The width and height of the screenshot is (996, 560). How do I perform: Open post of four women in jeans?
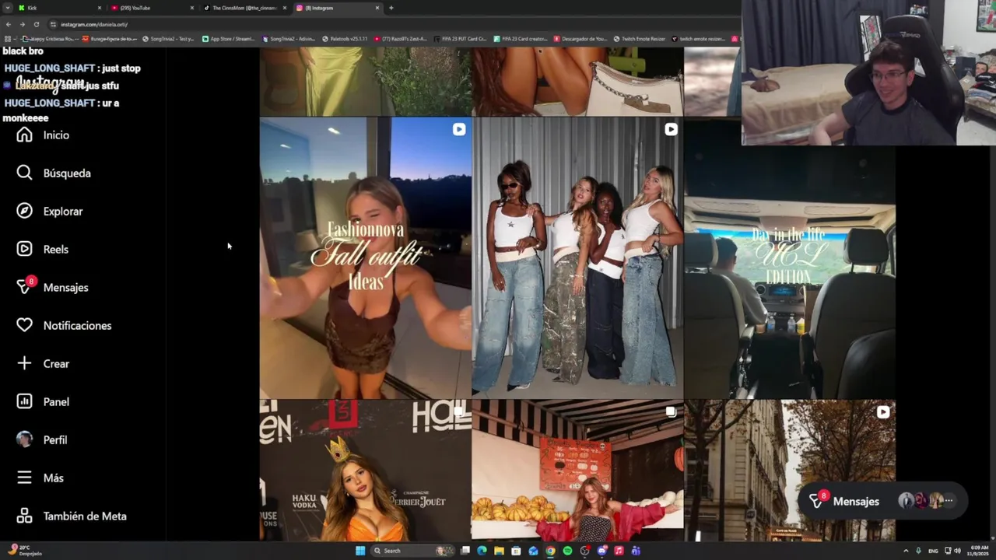[577, 257]
